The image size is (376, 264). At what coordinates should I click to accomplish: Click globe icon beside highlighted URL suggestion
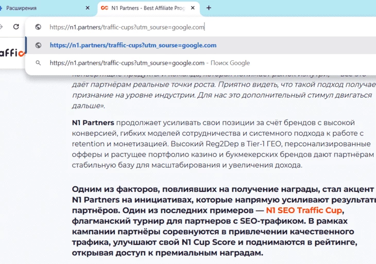pos(38,45)
